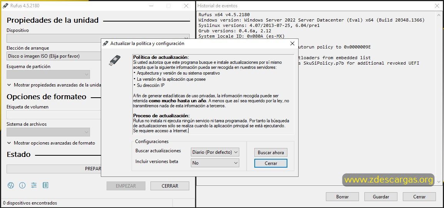Open language selection globe icon in Rufus
The image size is (444, 208).
pos(11,185)
